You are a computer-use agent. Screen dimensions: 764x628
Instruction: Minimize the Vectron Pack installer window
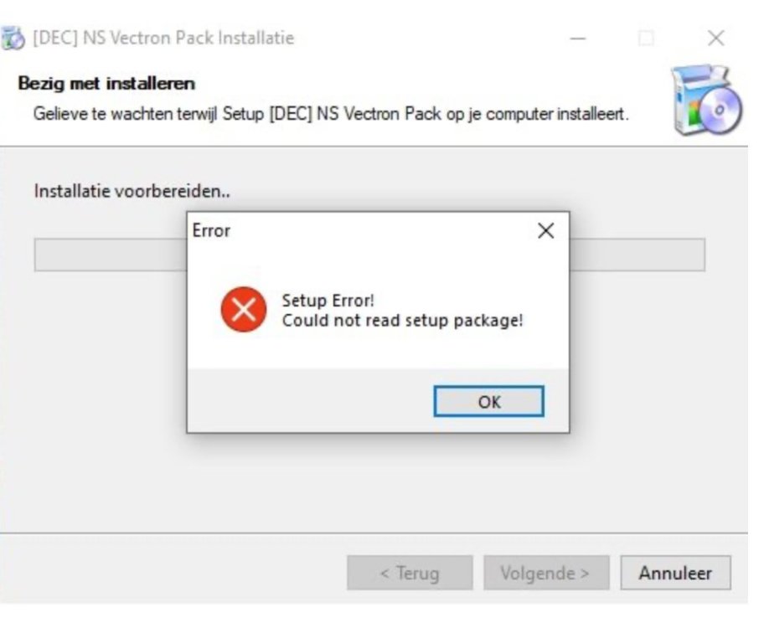tap(577, 39)
